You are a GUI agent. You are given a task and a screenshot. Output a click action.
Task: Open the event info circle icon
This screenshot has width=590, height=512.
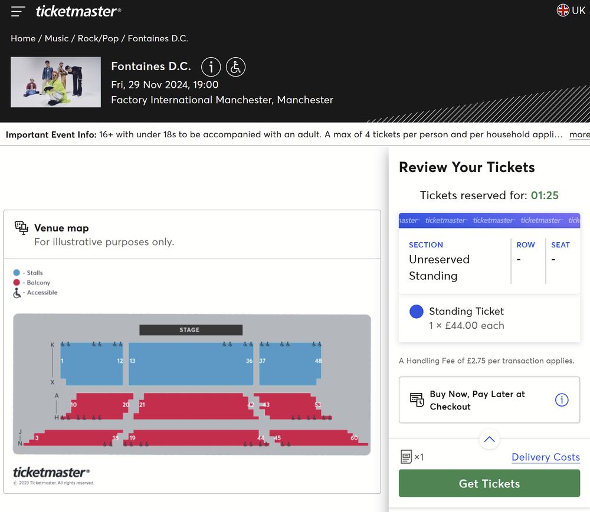coord(211,67)
